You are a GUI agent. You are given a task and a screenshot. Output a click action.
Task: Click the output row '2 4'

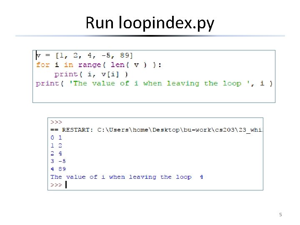(56, 153)
